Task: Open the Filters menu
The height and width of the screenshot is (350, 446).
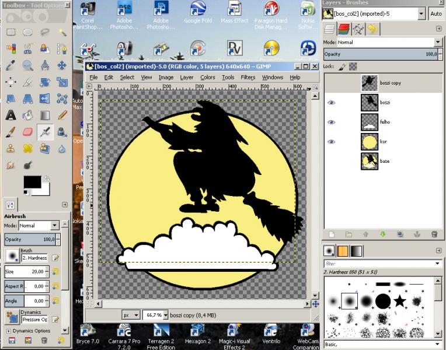Action: click(248, 78)
